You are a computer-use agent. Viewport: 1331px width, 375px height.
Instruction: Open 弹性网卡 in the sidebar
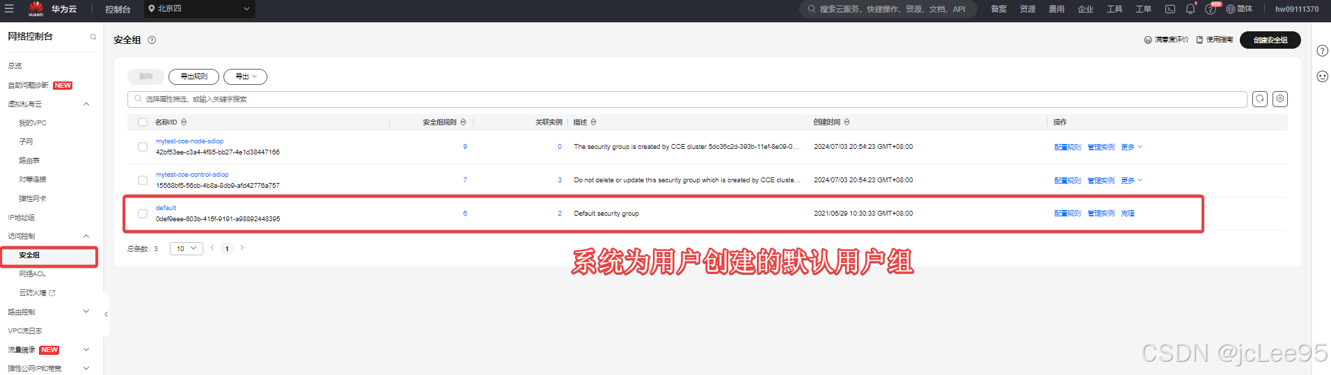tap(33, 199)
